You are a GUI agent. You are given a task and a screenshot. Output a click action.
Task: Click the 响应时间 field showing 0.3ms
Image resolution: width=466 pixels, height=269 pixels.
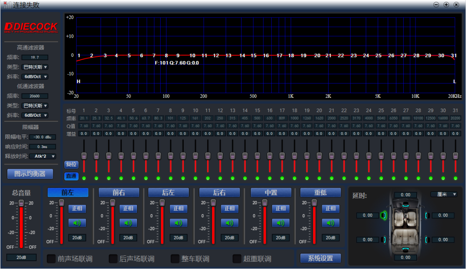click(x=43, y=147)
